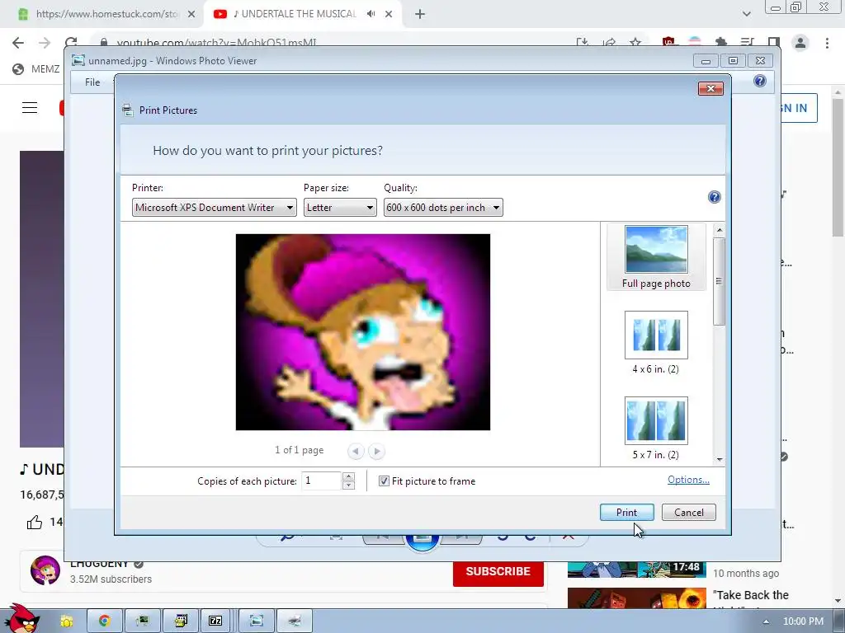This screenshot has height=633, width=845.
Task: Subscribe to the channel
Action: coord(498,572)
